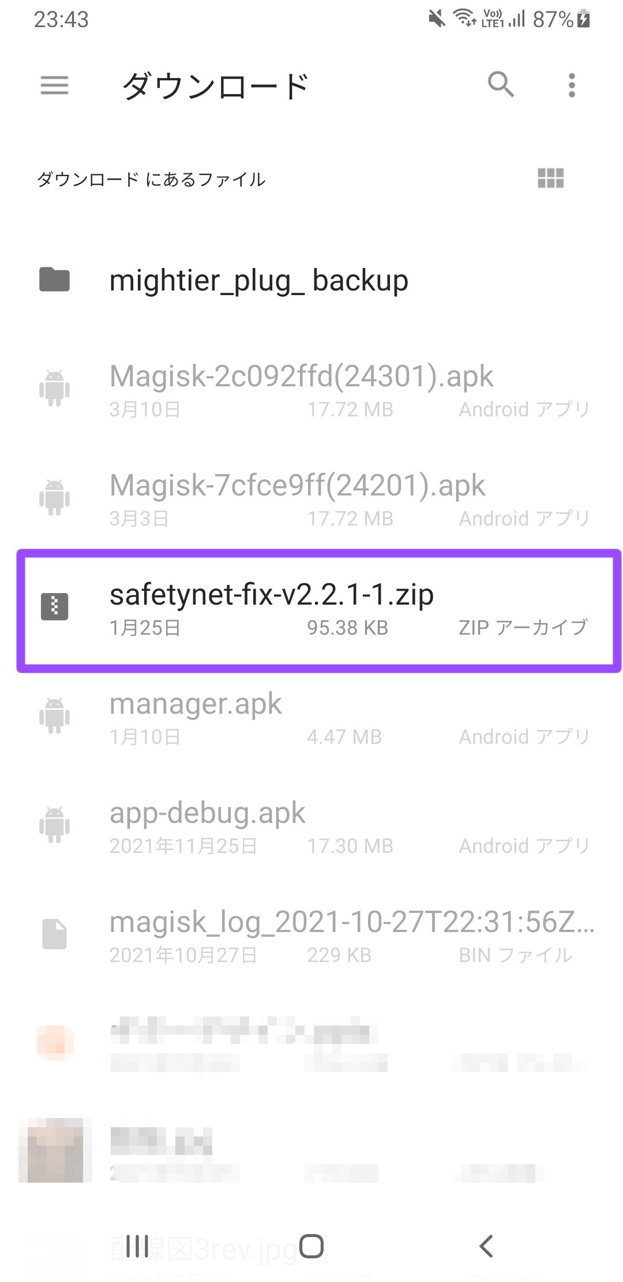Screen dimensions: 623x1282
Task: Tap the search magnifier icon
Action: click(x=500, y=85)
